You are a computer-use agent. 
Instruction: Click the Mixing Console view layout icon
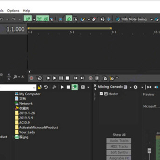coord(125,87)
